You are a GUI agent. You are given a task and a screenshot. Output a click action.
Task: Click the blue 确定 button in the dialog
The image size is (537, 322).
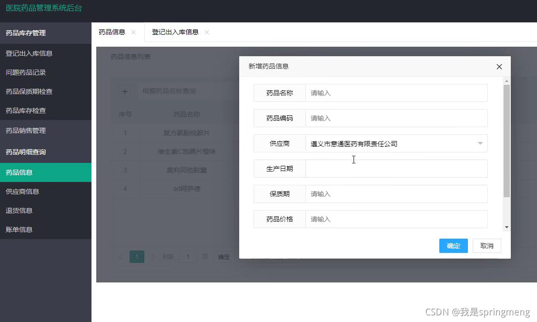453,246
